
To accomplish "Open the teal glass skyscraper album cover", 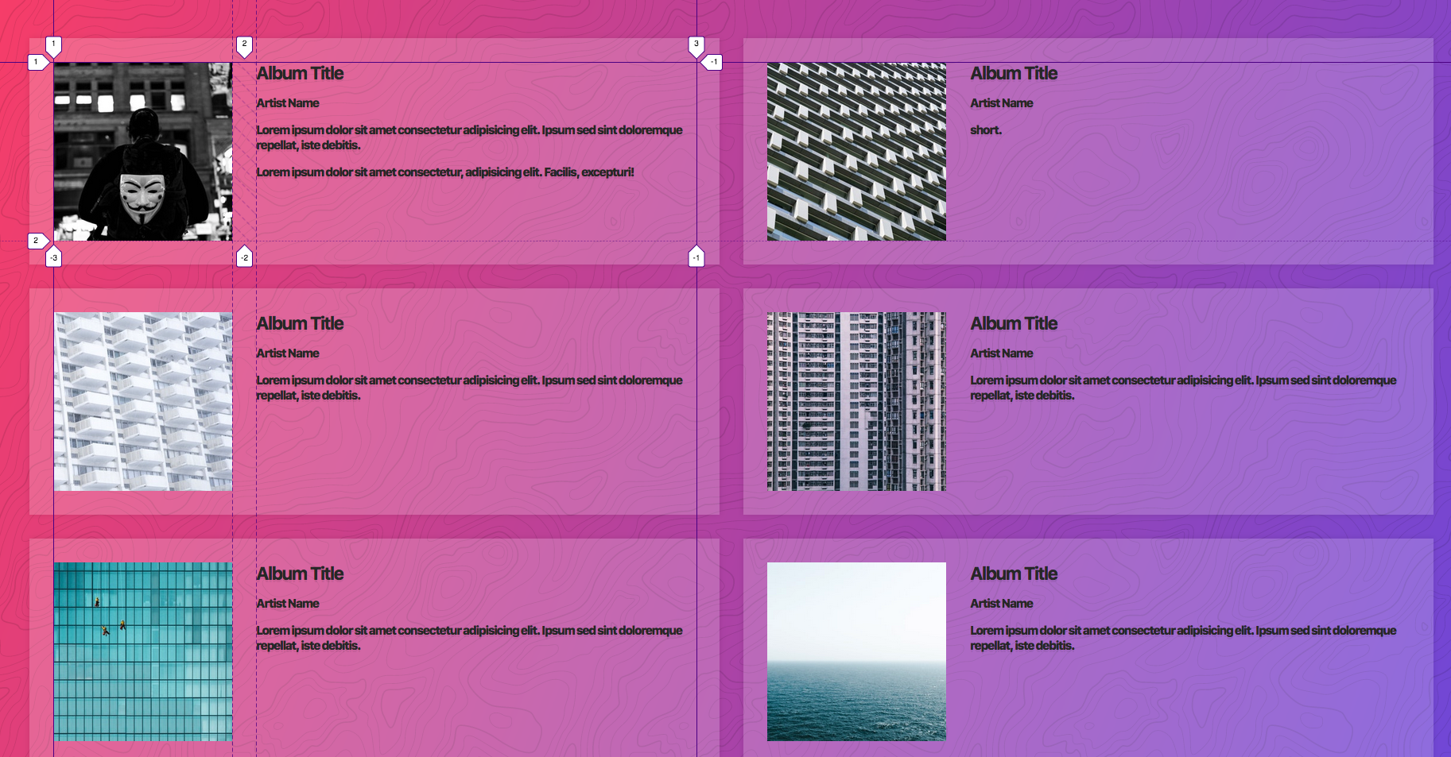I will (x=142, y=651).
